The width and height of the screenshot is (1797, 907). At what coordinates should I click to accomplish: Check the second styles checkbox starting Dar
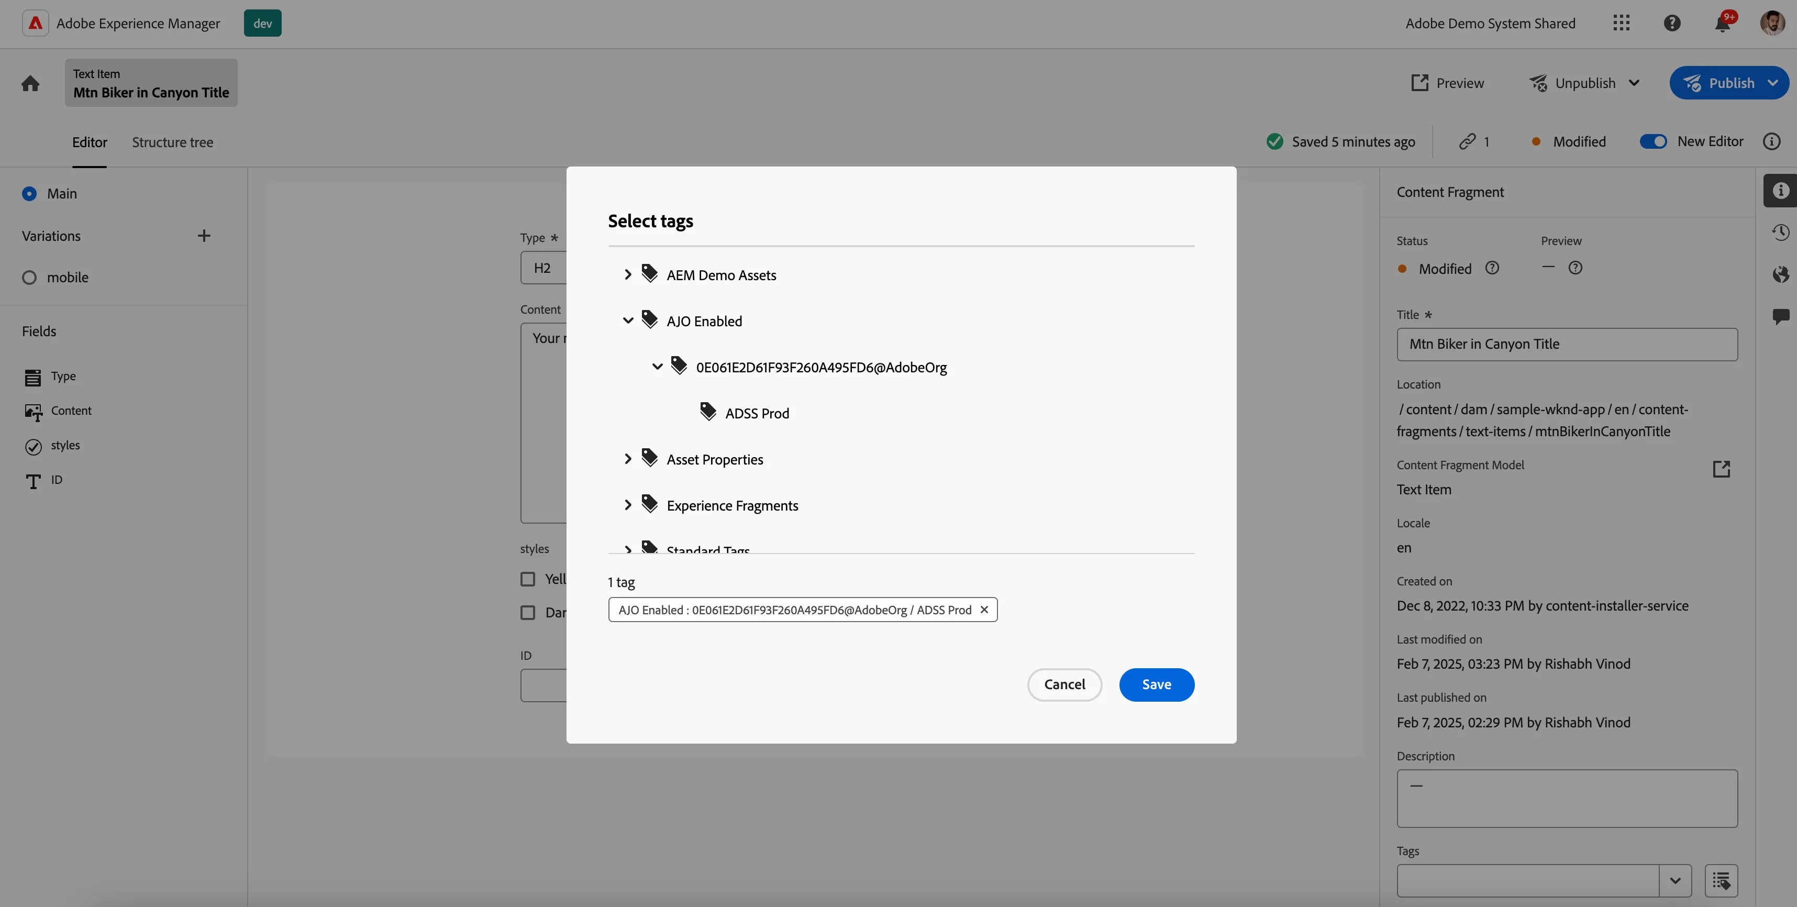click(x=528, y=613)
